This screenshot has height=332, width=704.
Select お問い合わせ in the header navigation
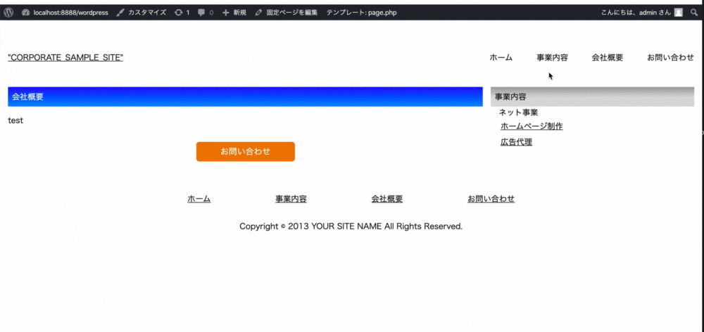670,58
